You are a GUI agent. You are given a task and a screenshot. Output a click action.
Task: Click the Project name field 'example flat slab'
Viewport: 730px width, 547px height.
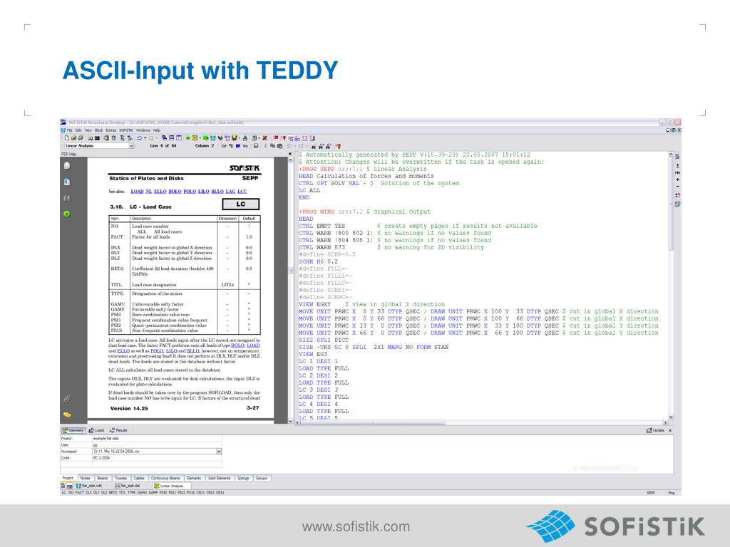click(156, 438)
